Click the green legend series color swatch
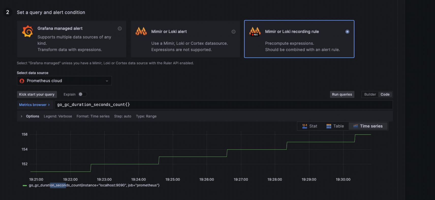The width and height of the screenshot is (435, 200). 25,186
